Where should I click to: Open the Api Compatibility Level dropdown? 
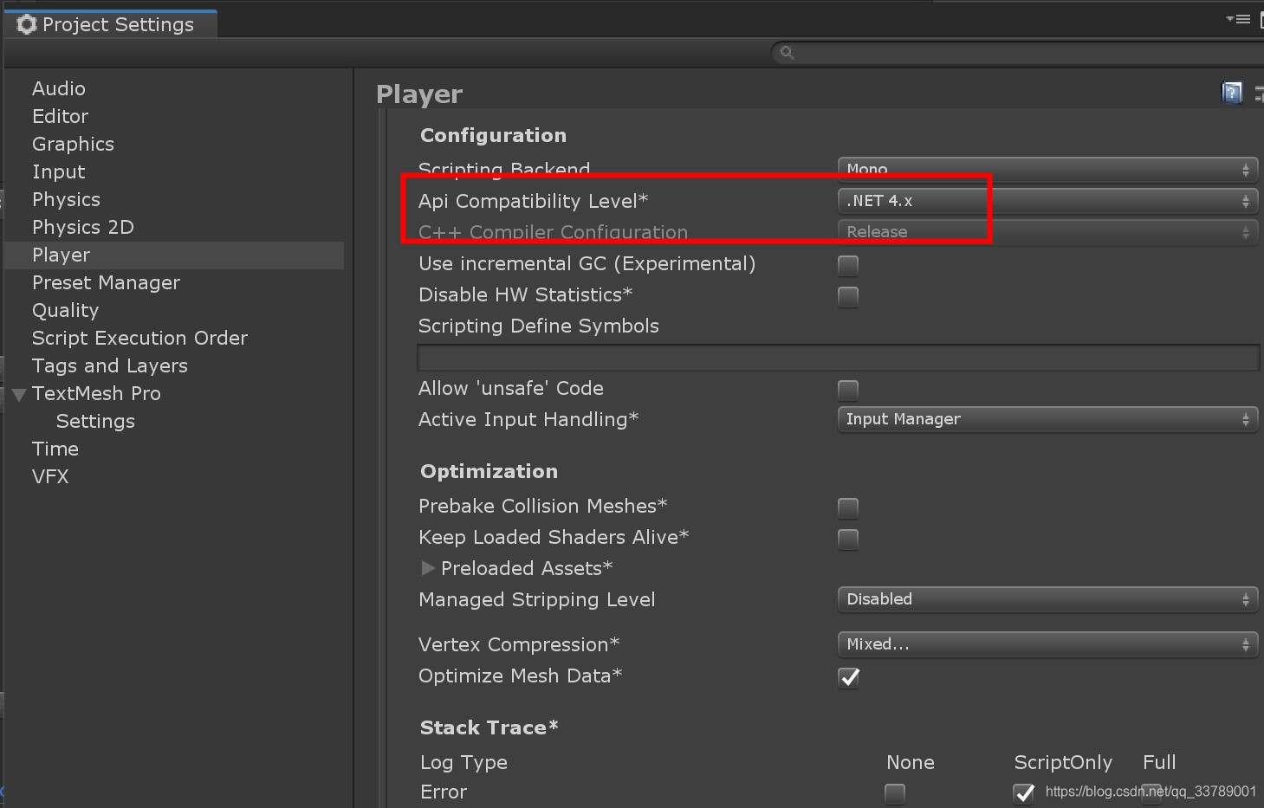coord(1046,201)
